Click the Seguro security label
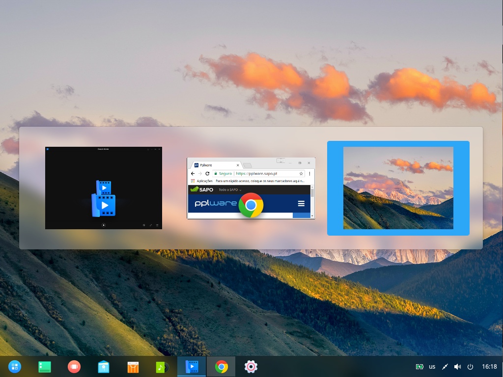 point(224,173)
